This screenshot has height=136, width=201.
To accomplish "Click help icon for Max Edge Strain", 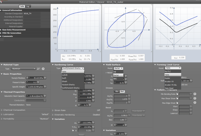I will pyautogui.click(x=194, y=103).
